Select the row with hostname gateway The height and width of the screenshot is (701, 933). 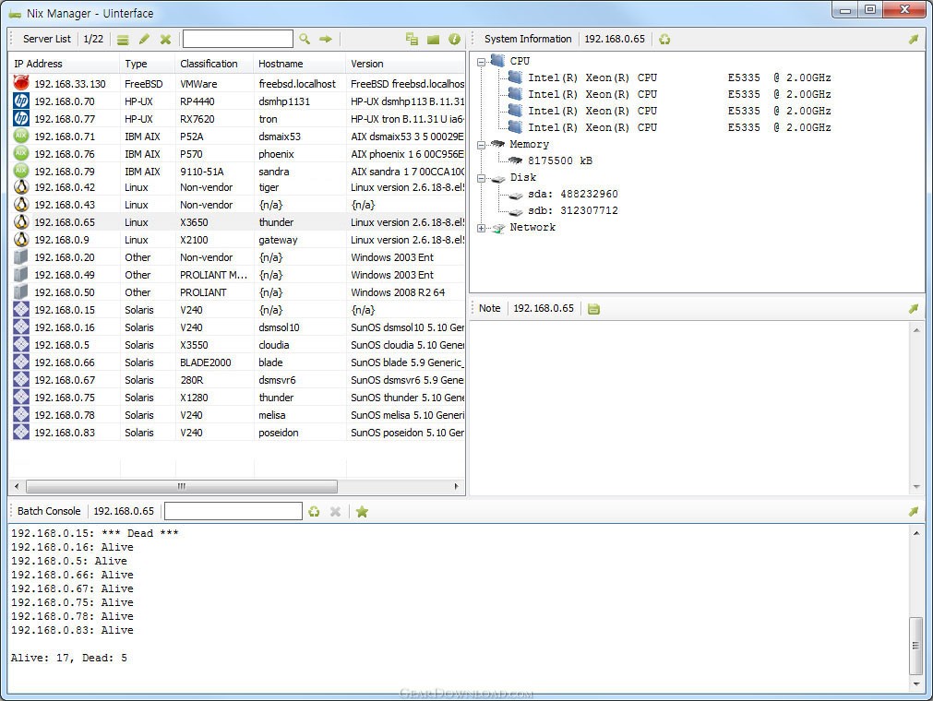pyautogui.click(x=237, y=240)
